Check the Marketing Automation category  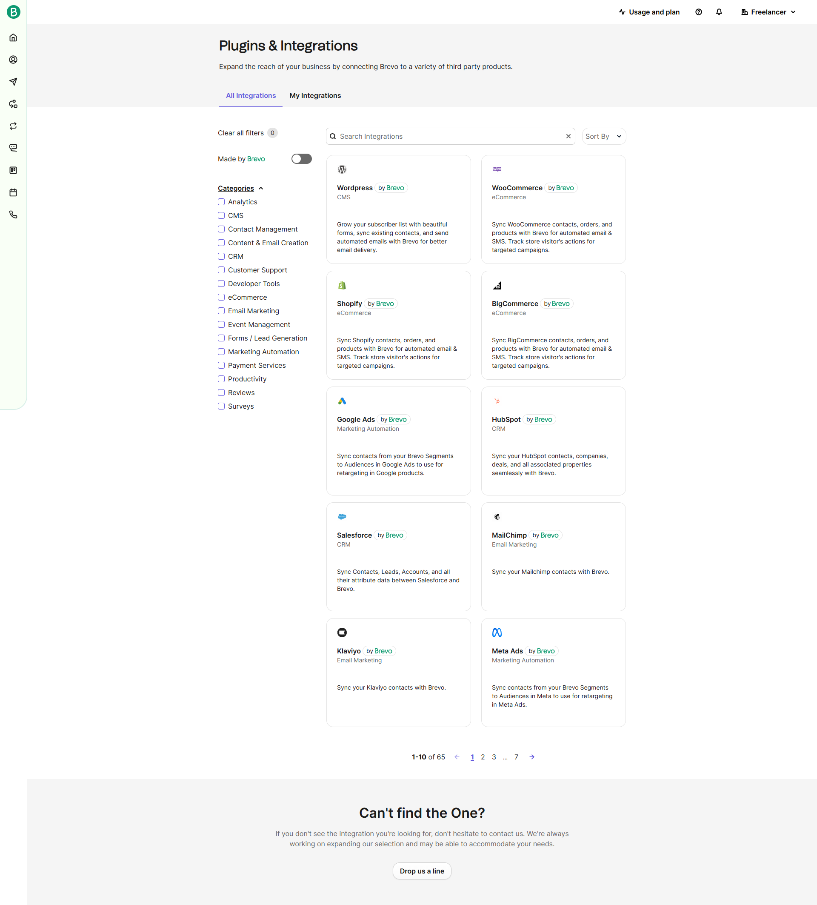221,352
